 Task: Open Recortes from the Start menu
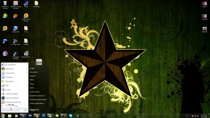[x=14, y=89]
